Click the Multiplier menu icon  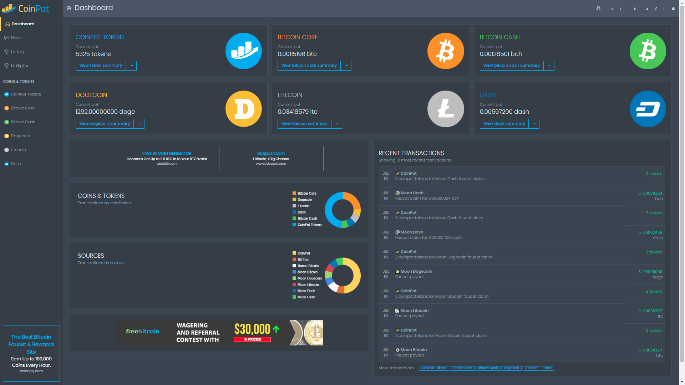pyautogui.click(x=6, y=65)
